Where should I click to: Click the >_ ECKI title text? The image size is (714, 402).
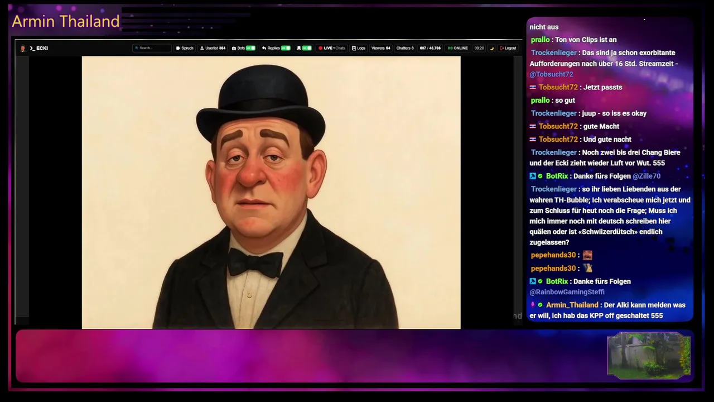[39, 49]
